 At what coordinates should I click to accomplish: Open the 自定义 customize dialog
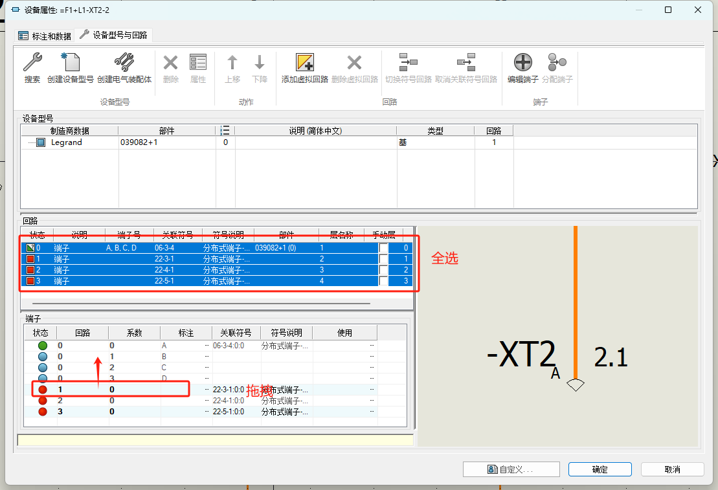[511, 469]
